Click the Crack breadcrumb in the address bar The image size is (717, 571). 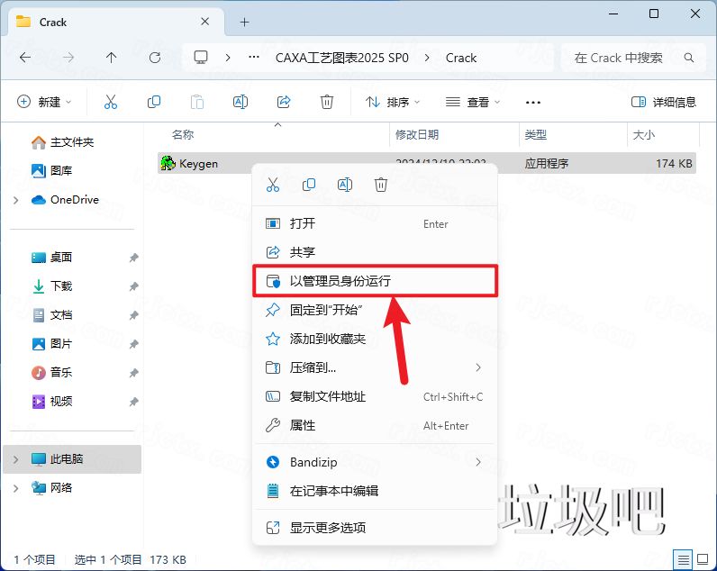point(461,58)
